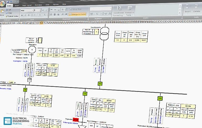
Task: Switch to the Page Layout ribbon tab
Action: coord(27,5)
